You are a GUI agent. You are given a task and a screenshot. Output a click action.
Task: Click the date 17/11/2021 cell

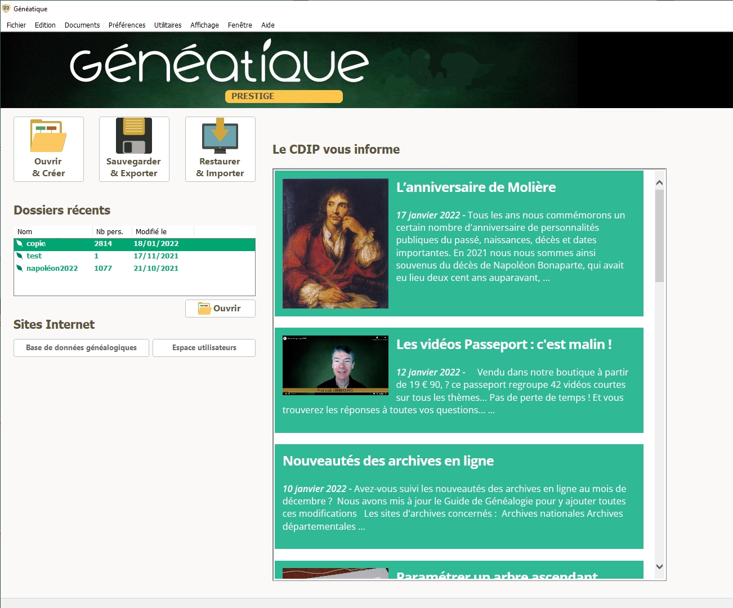(x=156, y=256)
